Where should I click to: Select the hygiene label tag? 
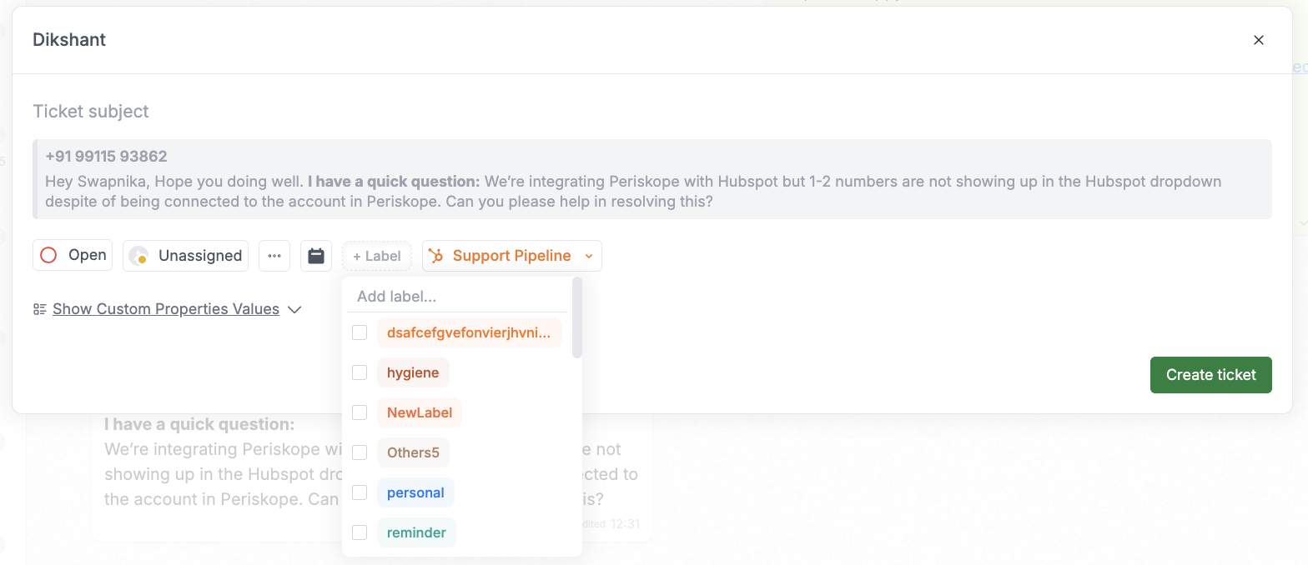coord(413,372)
